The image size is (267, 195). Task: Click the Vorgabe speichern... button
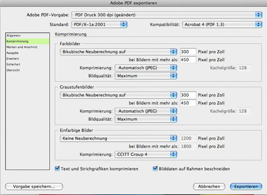point(34,186)
